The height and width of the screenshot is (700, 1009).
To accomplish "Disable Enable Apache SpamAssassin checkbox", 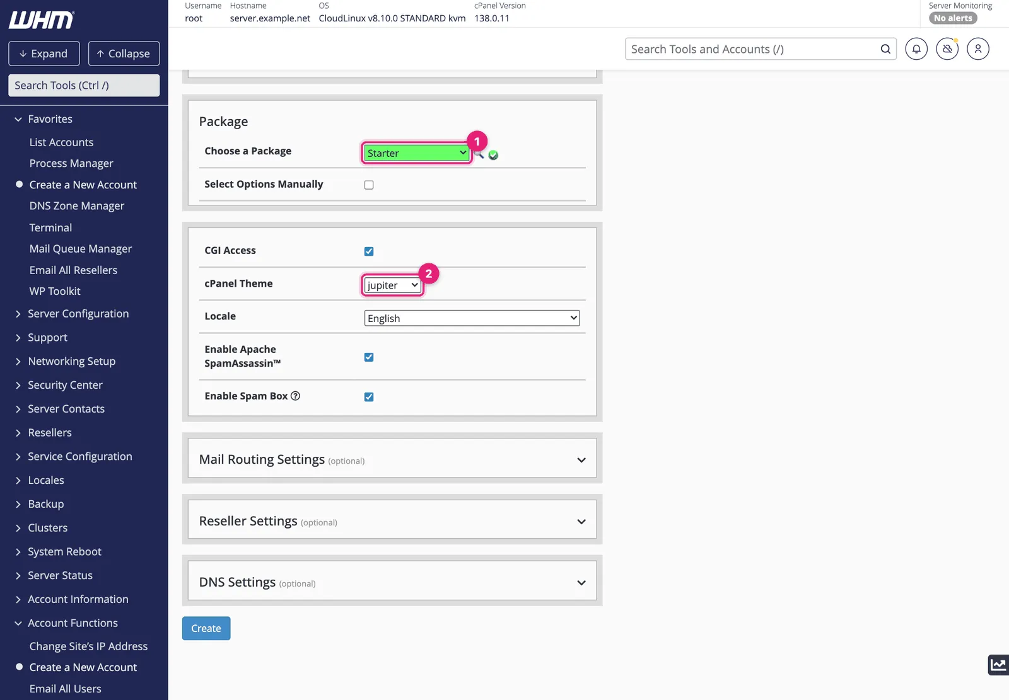I will tap(369, 357).
